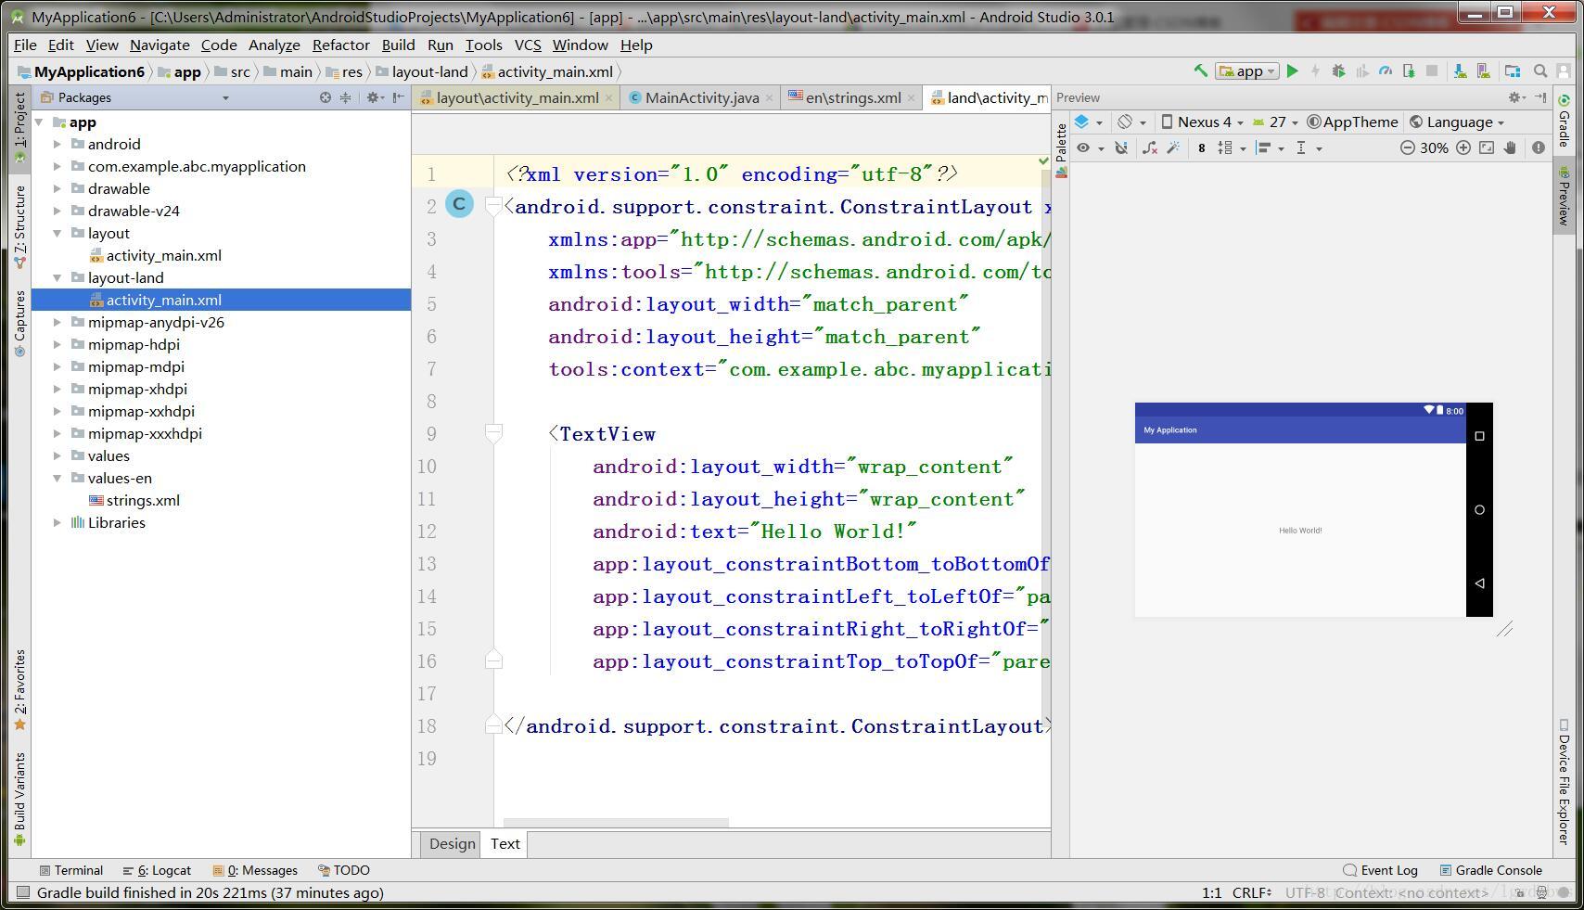
Task: Open the Event Log
Action: pyautogui.click(x=1381, y=870)
